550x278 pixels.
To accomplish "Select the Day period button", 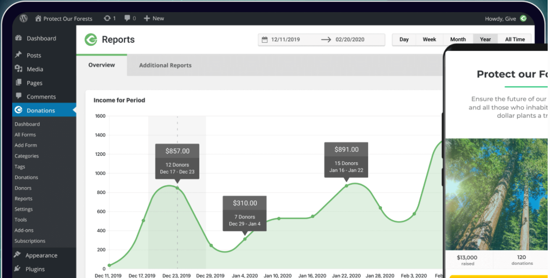I will 404,39.
